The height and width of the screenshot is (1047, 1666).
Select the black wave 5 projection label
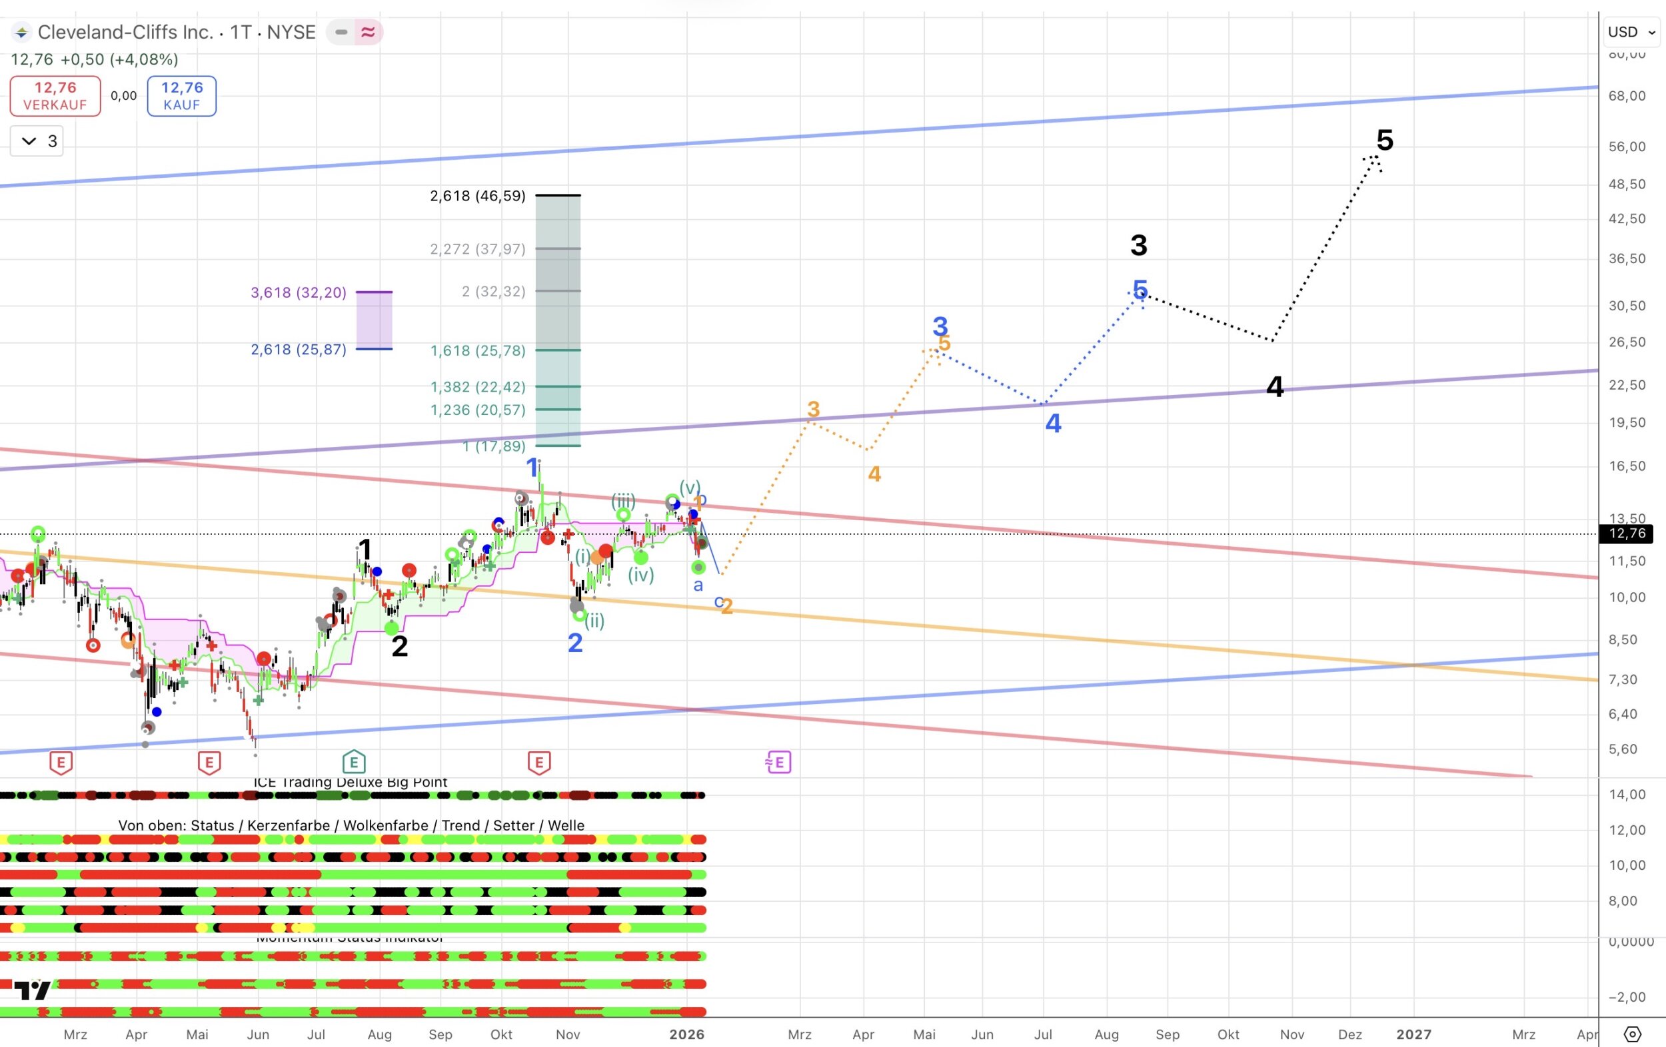click(1384, 141)
